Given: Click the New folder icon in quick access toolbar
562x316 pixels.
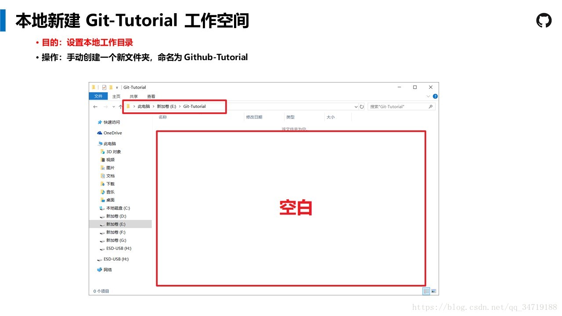Looking at the screenshot, I should (x=111, y=87).
